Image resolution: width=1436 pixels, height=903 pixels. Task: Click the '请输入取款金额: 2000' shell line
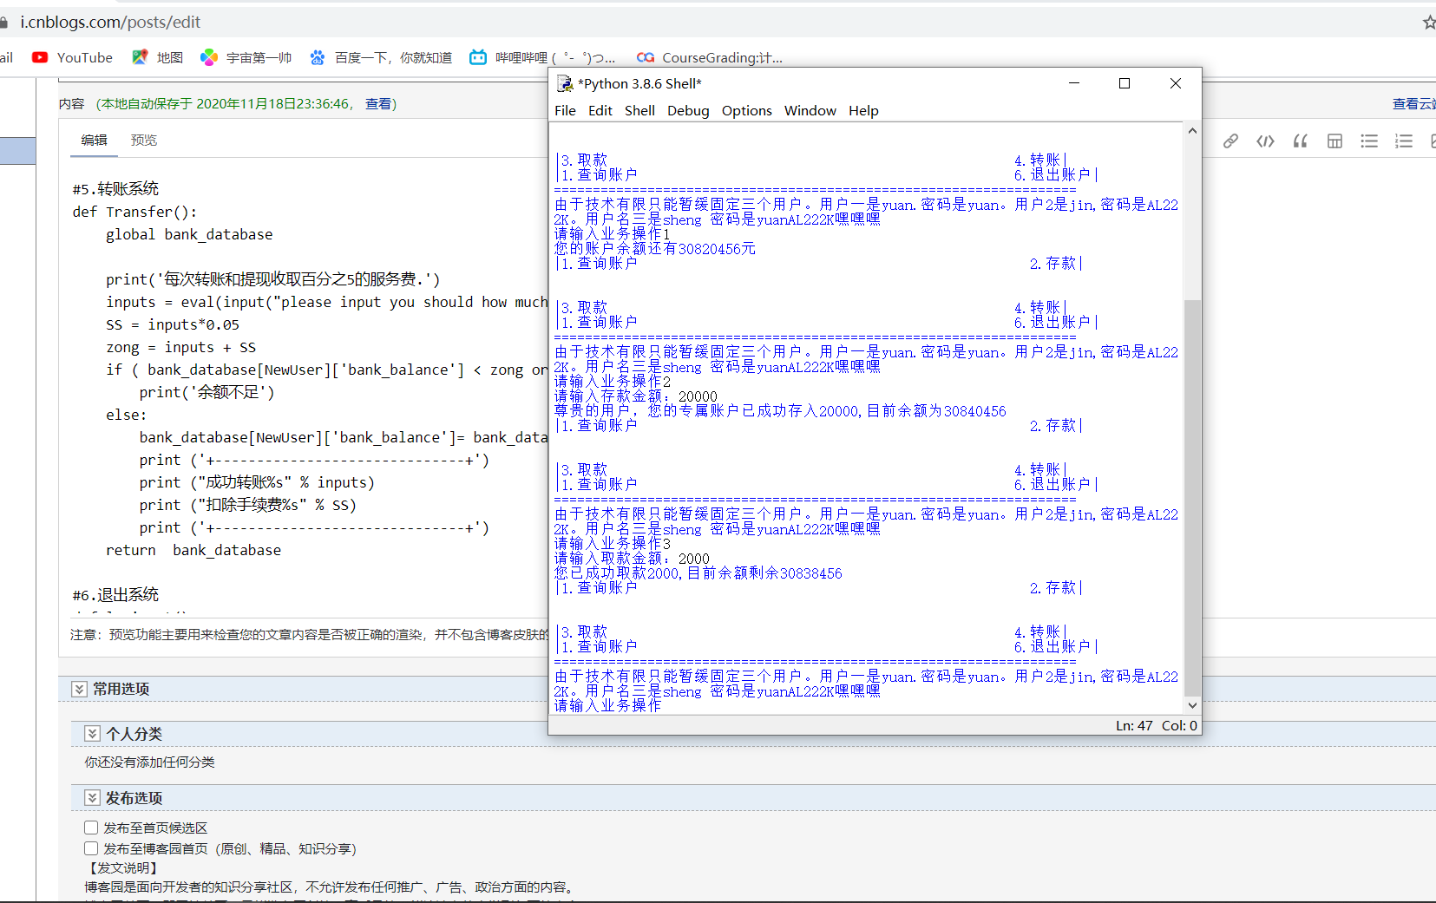(x=632, y=559)
